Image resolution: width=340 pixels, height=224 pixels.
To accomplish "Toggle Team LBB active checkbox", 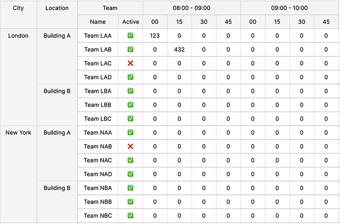I will click(130, 105).
